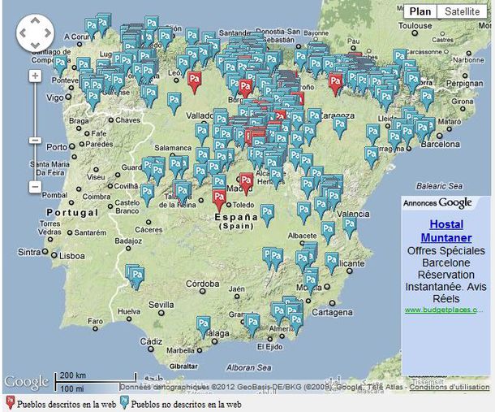This screenshot has height=412, width=495.
Task: Click the Alboran Sea label
Action: 249,367
